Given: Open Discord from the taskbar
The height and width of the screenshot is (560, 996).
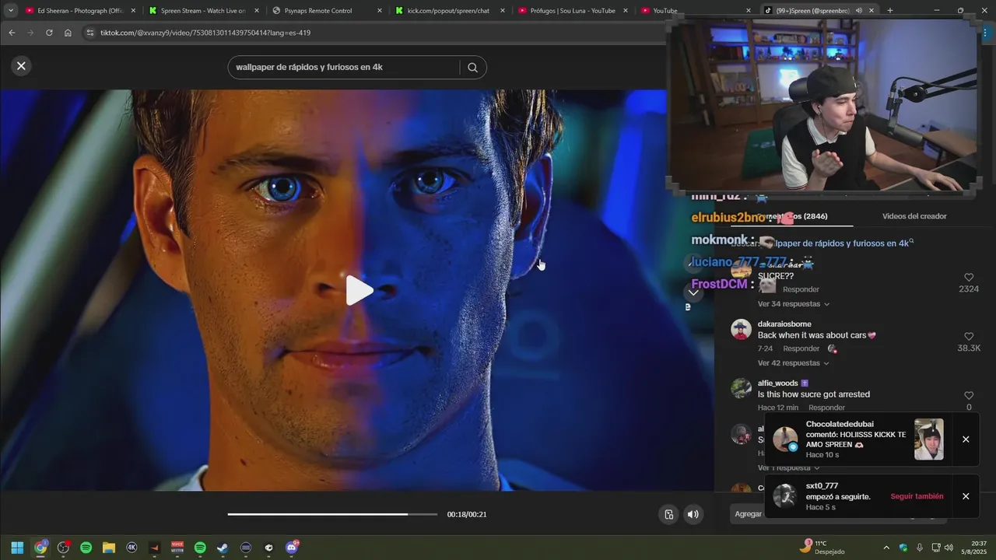Looking at the screenshot, I should point(292,548).
